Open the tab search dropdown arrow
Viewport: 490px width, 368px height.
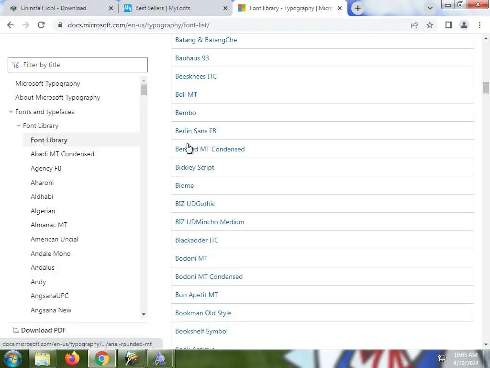[430, 9]
